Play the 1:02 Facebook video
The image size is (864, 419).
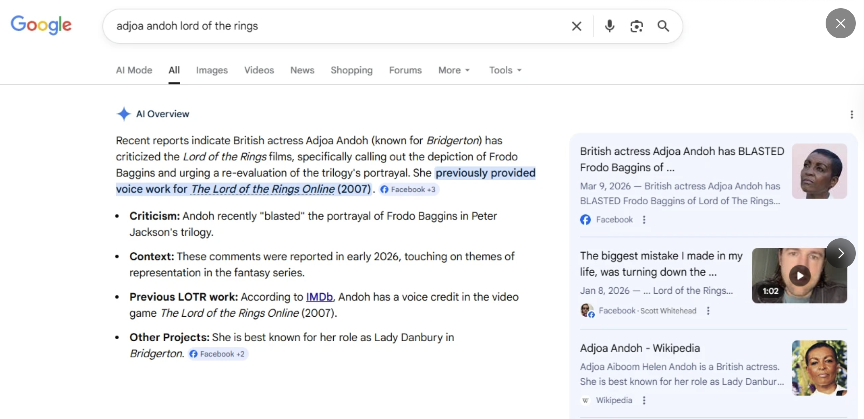[x=799, y=276]
